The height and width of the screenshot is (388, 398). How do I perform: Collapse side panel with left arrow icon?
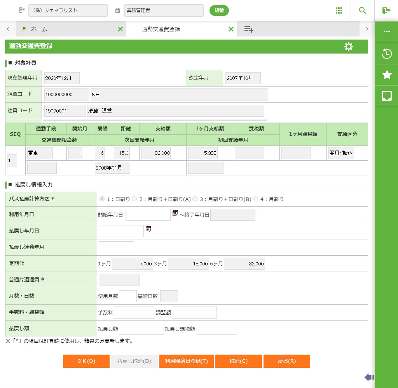tap(369, 377)
